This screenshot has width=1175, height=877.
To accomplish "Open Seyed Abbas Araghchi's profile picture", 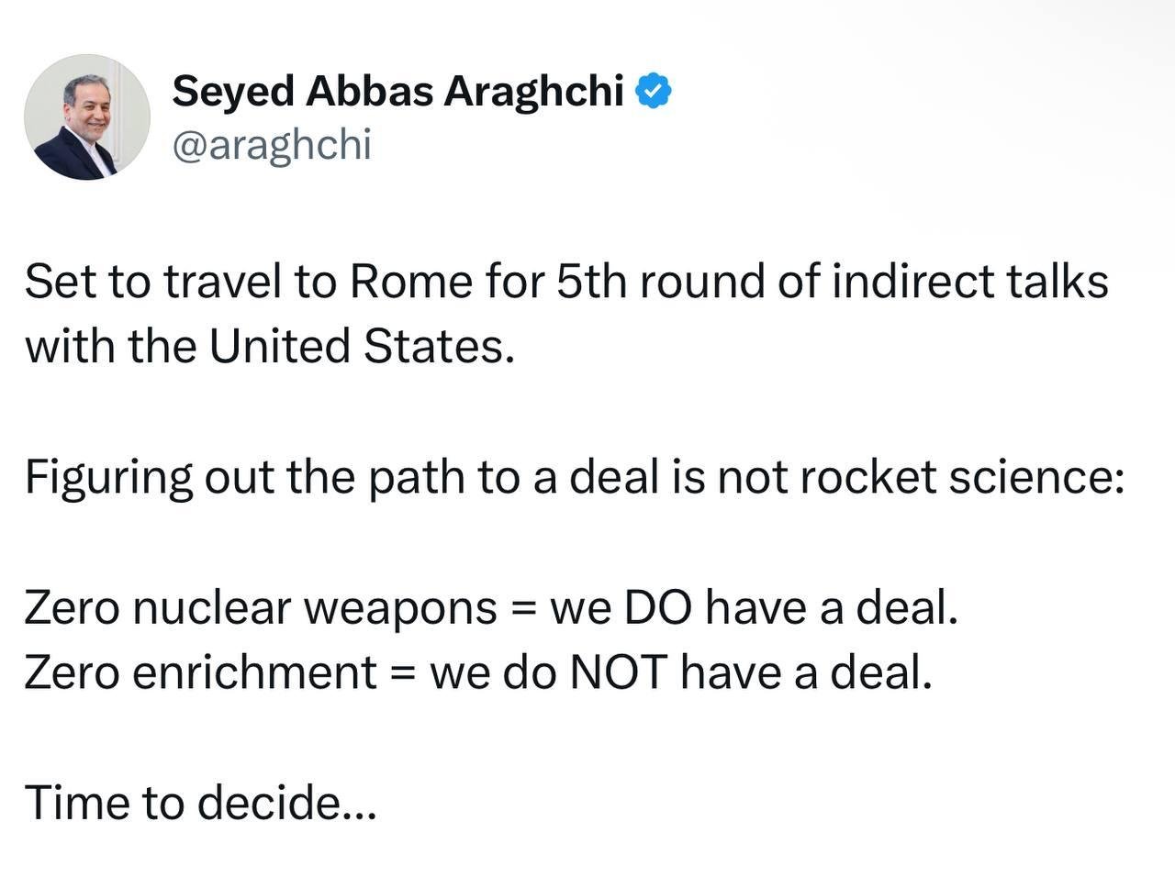I will coord(86,117).
